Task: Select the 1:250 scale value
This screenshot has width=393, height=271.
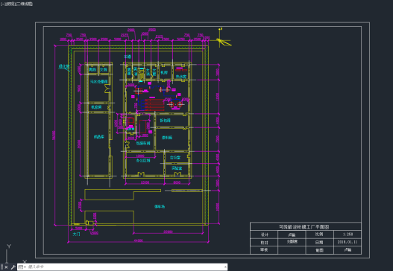Action: click(348, 235)
